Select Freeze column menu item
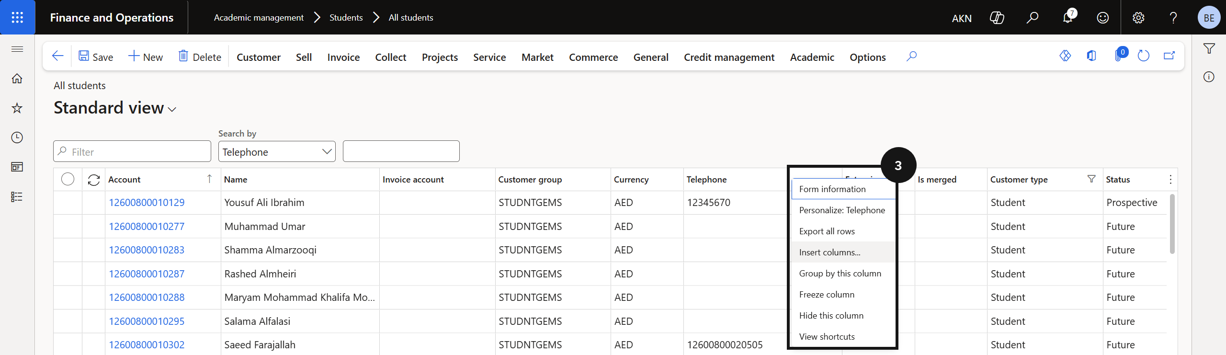This screenshot has height=355, width=1226. tap(843, 295)
